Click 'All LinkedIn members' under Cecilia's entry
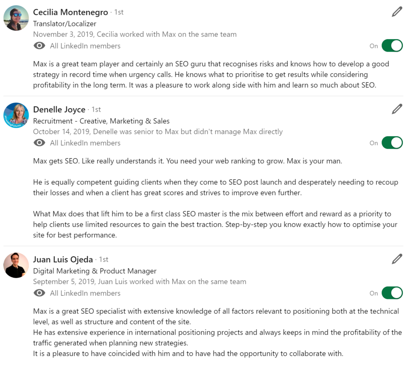 point(85,46)
